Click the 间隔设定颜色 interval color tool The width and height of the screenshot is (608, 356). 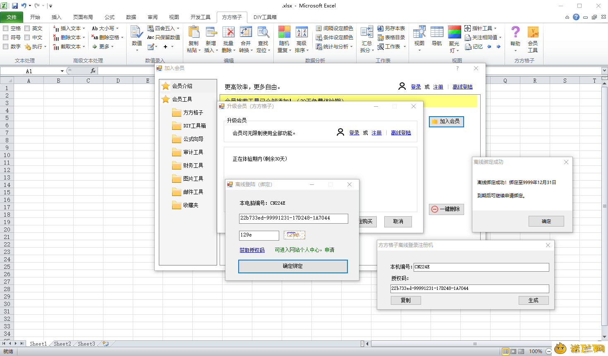334,29
